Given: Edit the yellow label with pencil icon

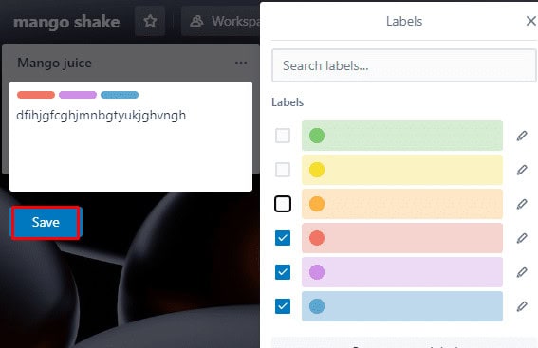Looking at the screenshot, I should coord(522,170).
